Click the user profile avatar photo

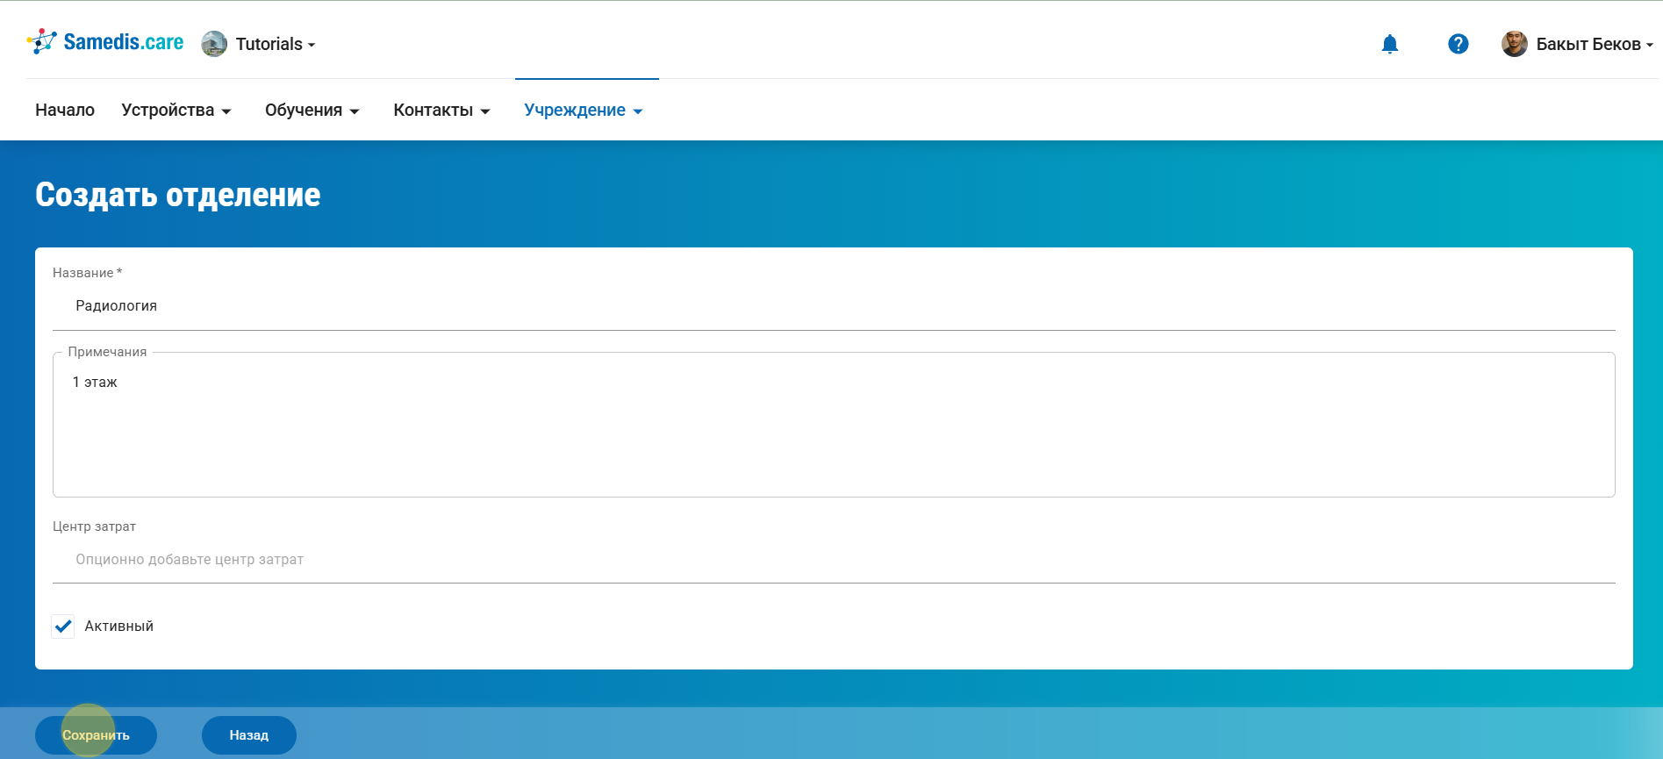(1514, 44)
